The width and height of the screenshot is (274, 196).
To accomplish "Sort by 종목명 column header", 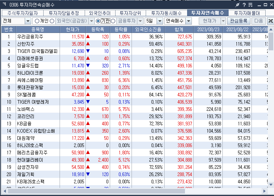I will pos(38,29).
